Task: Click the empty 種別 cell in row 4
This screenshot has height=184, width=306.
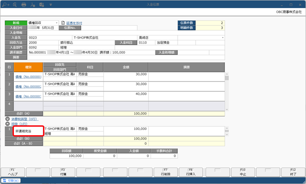Action: tap(28, 106)
